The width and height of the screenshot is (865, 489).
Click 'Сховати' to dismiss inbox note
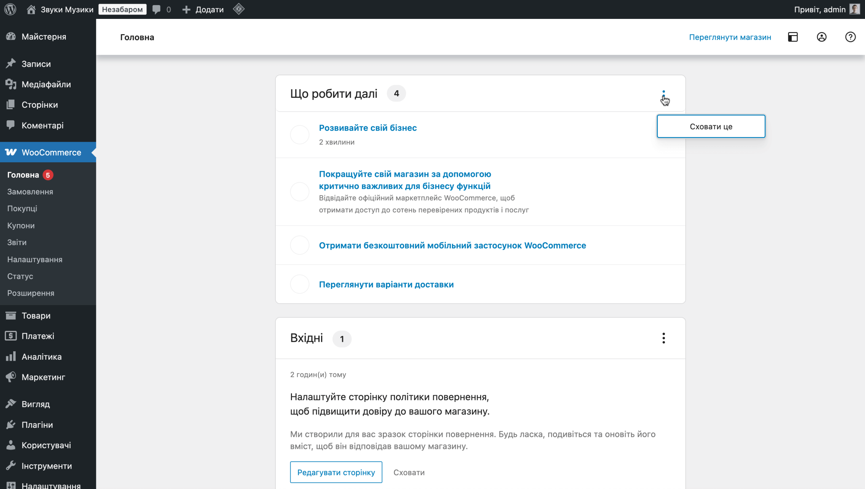click(409, 472)
